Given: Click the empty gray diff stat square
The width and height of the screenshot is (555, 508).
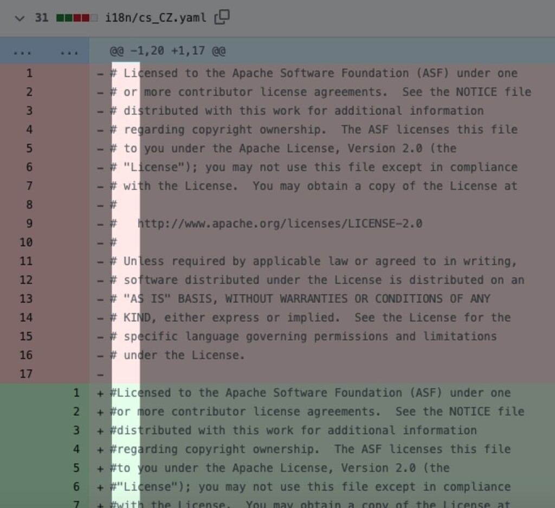Looking at the screenshot, I should point(93,17).
